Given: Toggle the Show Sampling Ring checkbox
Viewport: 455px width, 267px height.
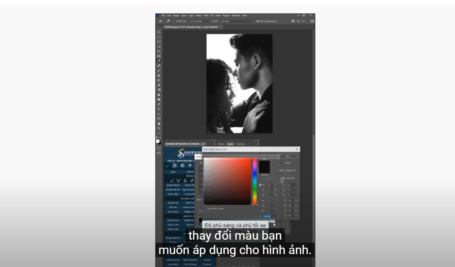Looking at the screenshot, I should [x=258, y=21].
